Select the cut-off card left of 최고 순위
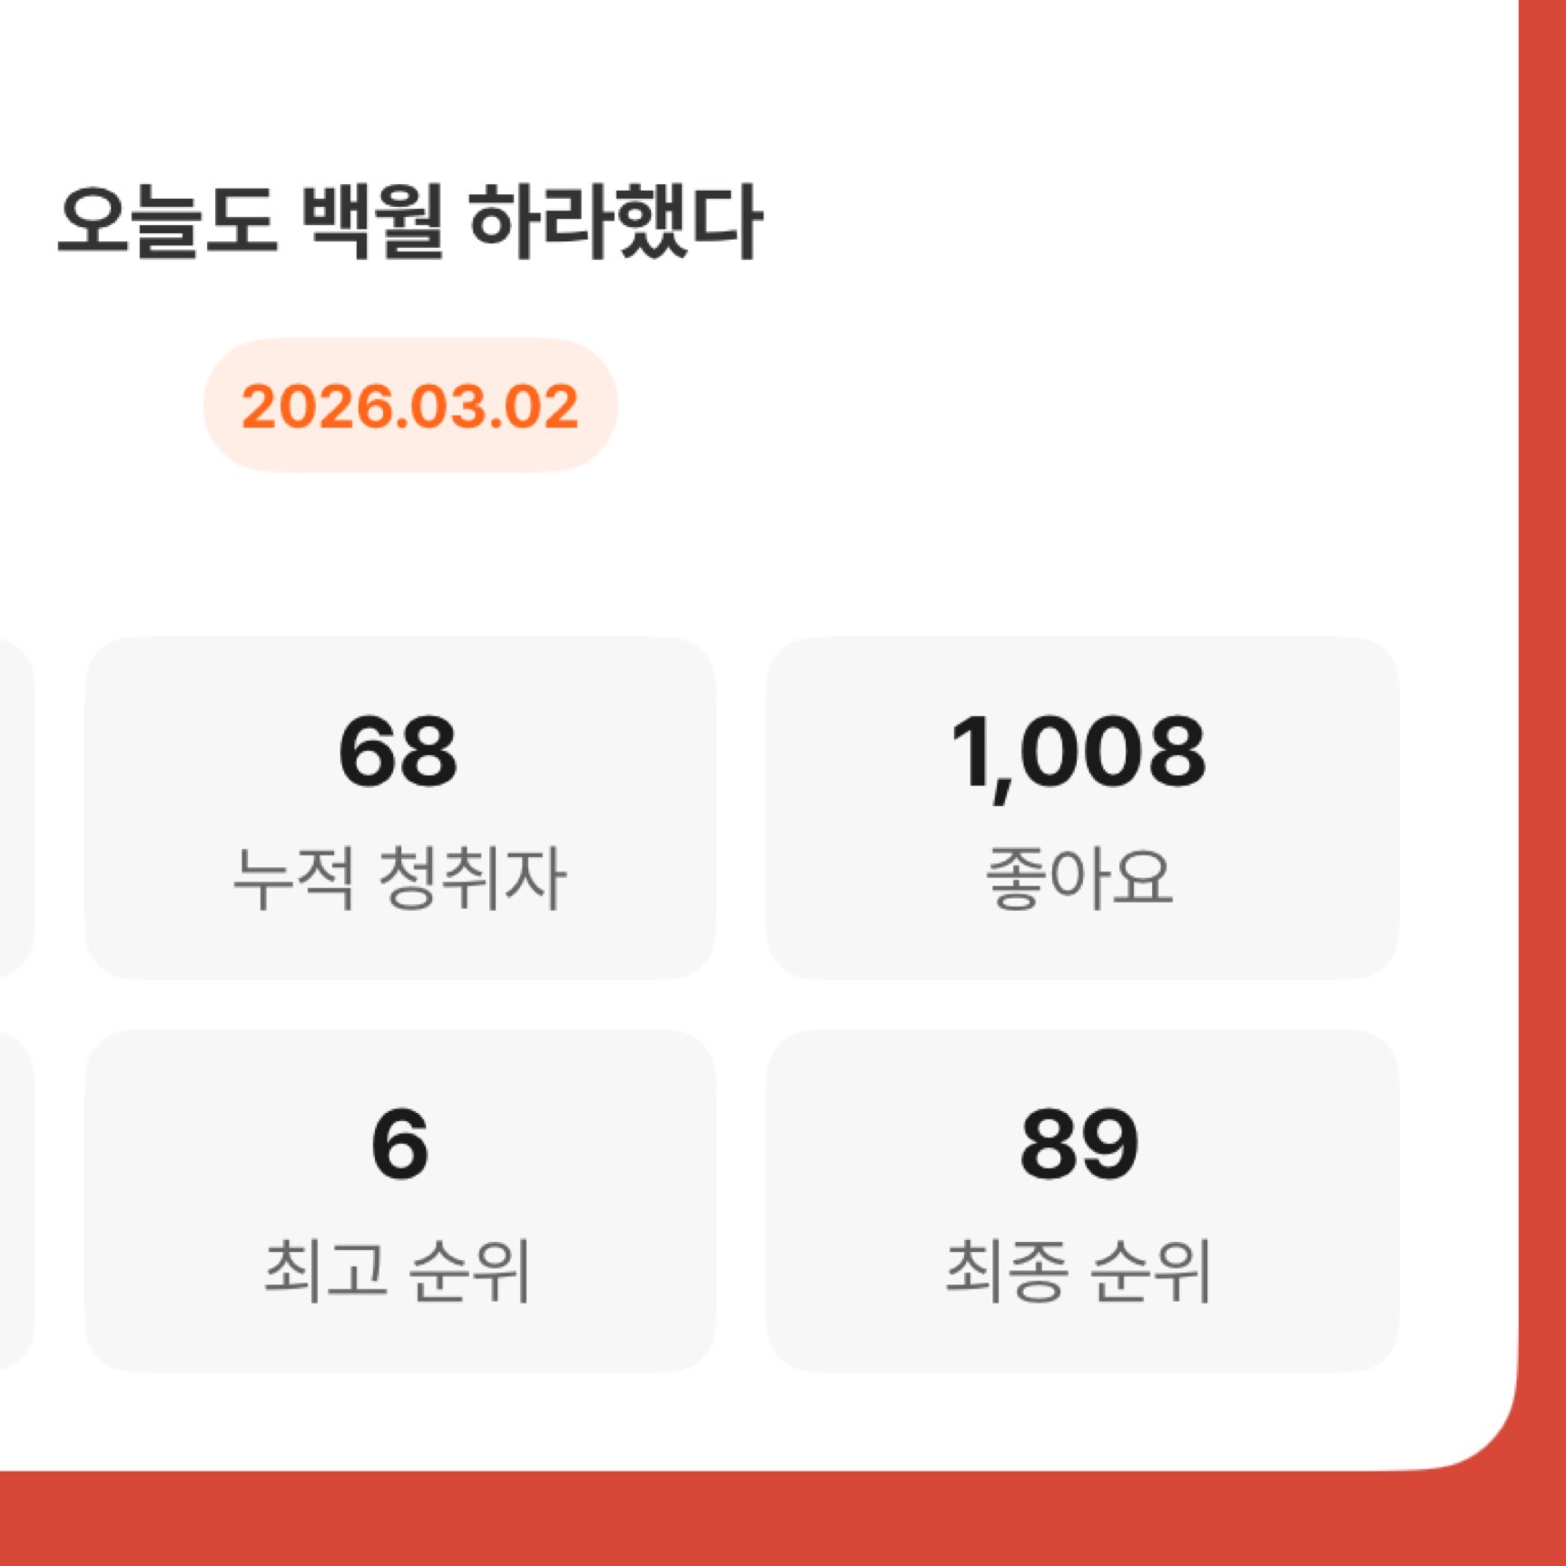This screenshot has height=1566, width=1566. click(x=15, y=1200)
